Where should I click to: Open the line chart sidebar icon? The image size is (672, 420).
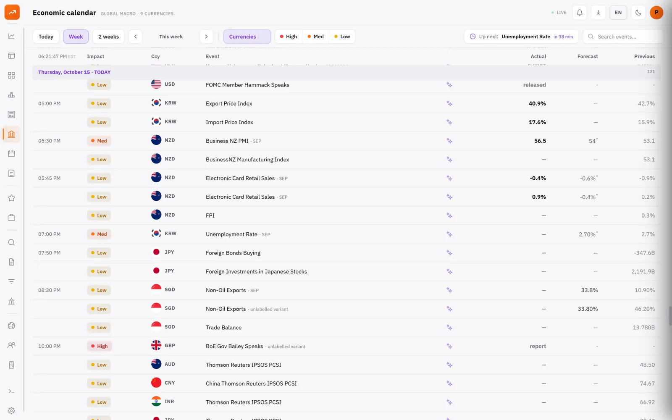pyautogui.click(x=11, y=36)
